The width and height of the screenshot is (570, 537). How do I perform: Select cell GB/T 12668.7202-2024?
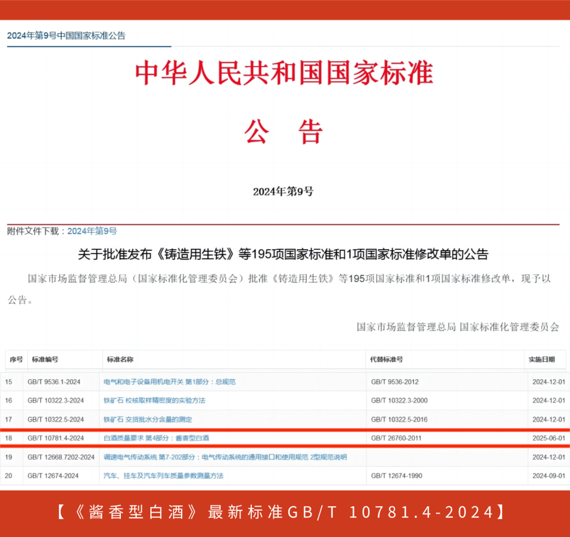[61, 457]
